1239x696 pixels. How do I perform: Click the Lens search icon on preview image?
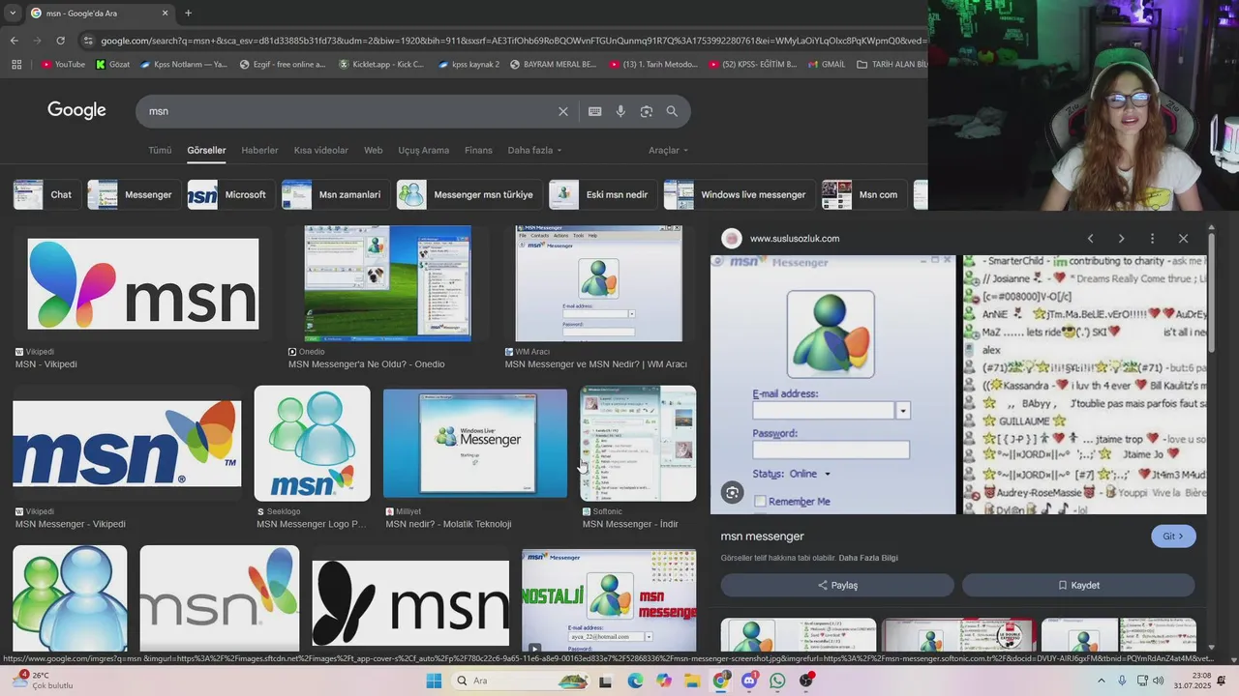click(733, 493)
